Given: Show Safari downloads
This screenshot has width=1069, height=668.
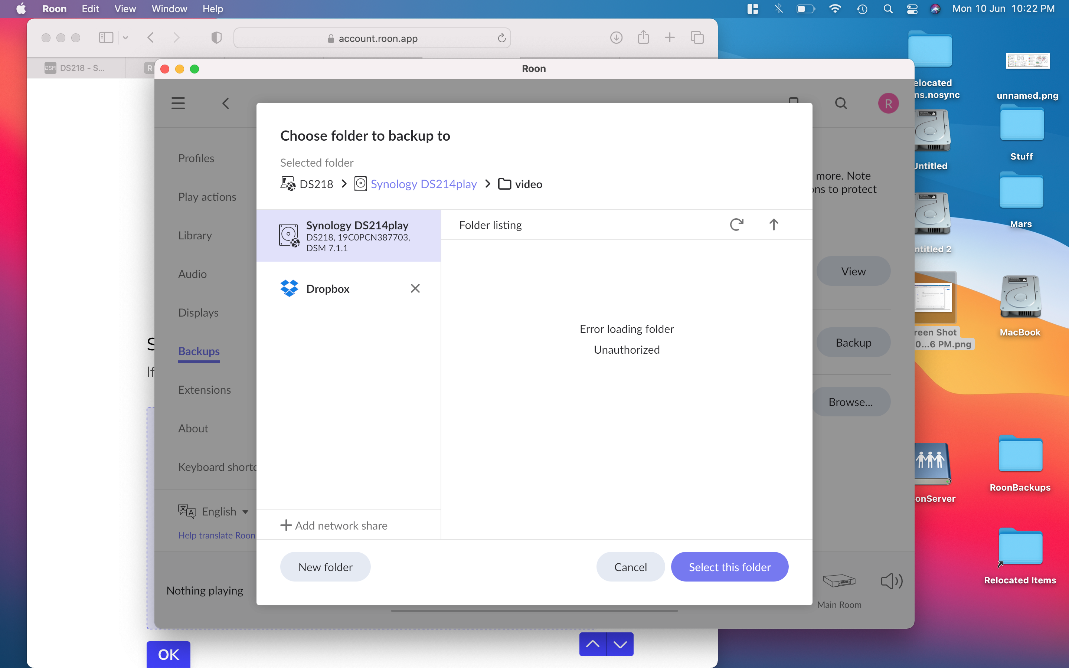Looking at the screenshot, I should (616, 37).
